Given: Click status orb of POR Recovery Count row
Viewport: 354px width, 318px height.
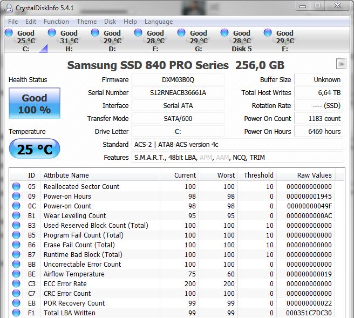Looking at the screenshot, I should [16, 303].
